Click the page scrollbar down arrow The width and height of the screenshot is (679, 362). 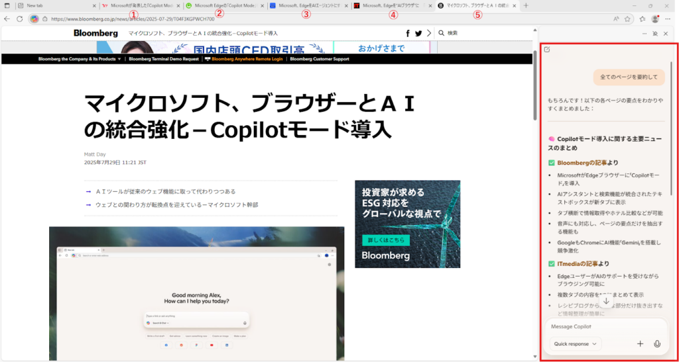[x=535, y=357]
